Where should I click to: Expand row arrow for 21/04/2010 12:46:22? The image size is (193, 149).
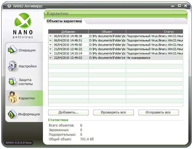tap(50, 49)
